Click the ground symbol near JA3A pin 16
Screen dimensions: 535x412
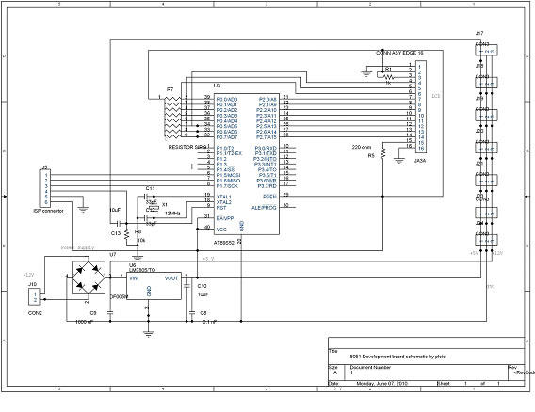pyautogui.click(x=398, y=160)
